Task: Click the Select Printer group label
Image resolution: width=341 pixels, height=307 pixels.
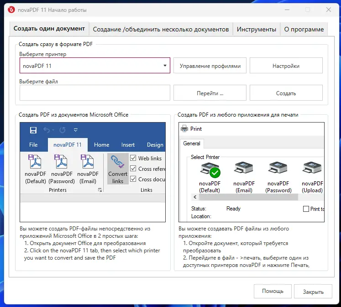Action: 205,157
